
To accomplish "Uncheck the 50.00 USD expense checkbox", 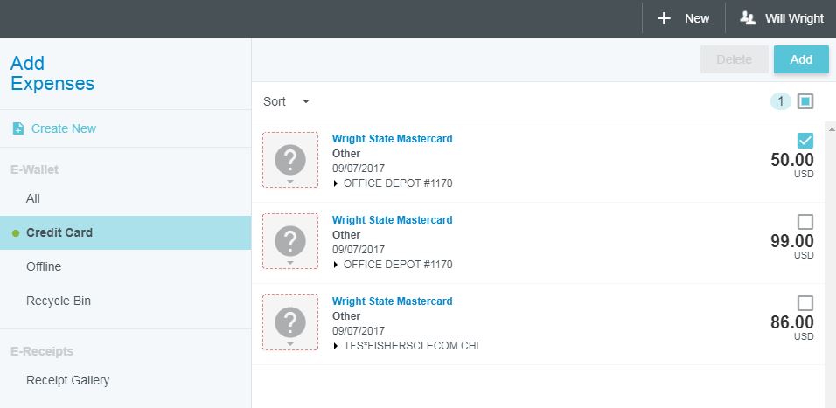I will click(805, 140).
